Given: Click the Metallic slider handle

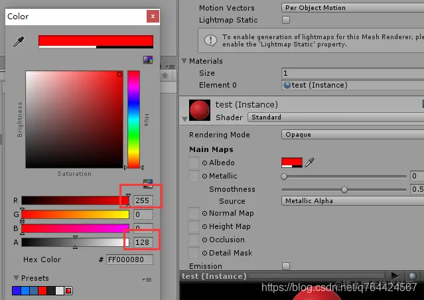Looking at the screenshot, I should 284,177.
